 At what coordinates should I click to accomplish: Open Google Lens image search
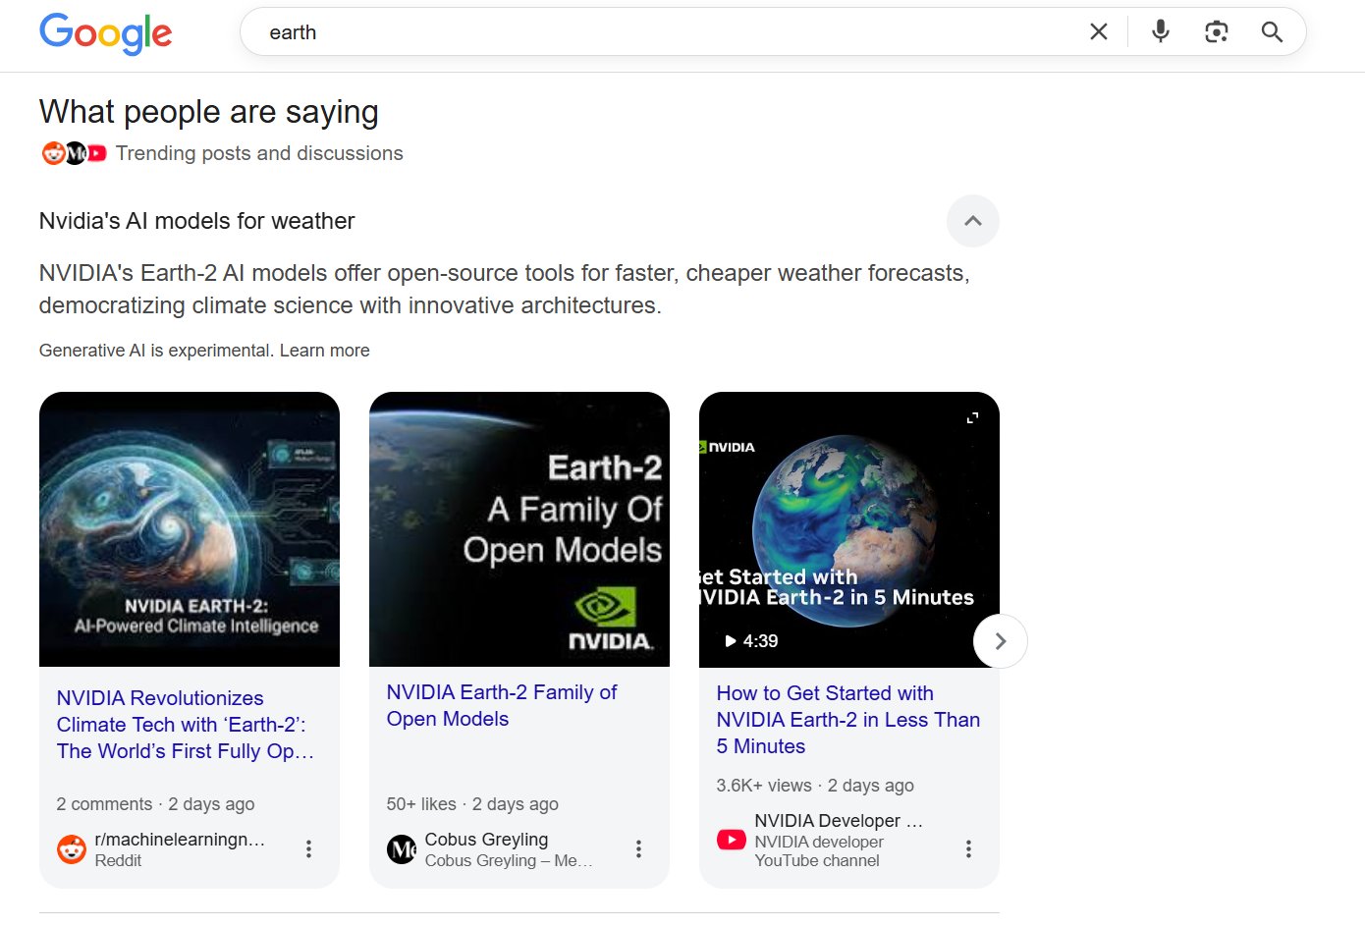(1216, 30)
